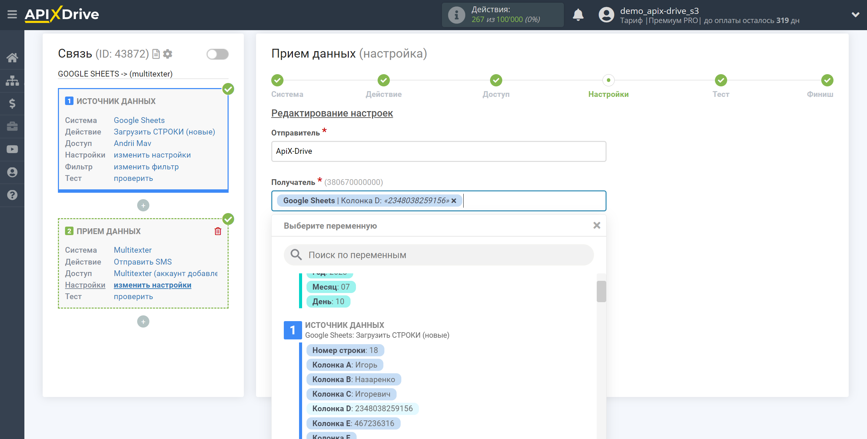Click receiver изменить настройки link
Screen dimensions: 867x439
pos(152,285)
